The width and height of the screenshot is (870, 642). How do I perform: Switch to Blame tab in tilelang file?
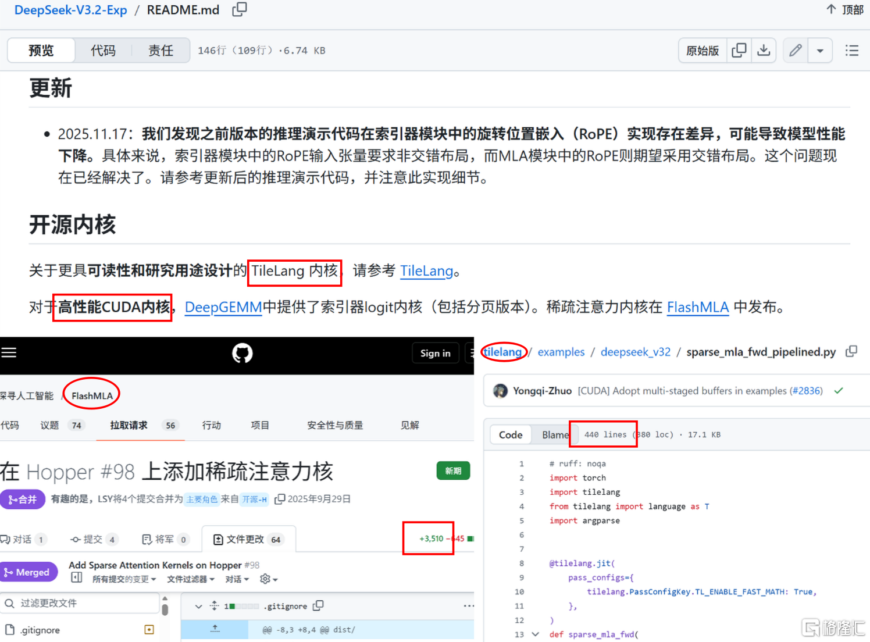pyautogui.click(x=555, y=434)
